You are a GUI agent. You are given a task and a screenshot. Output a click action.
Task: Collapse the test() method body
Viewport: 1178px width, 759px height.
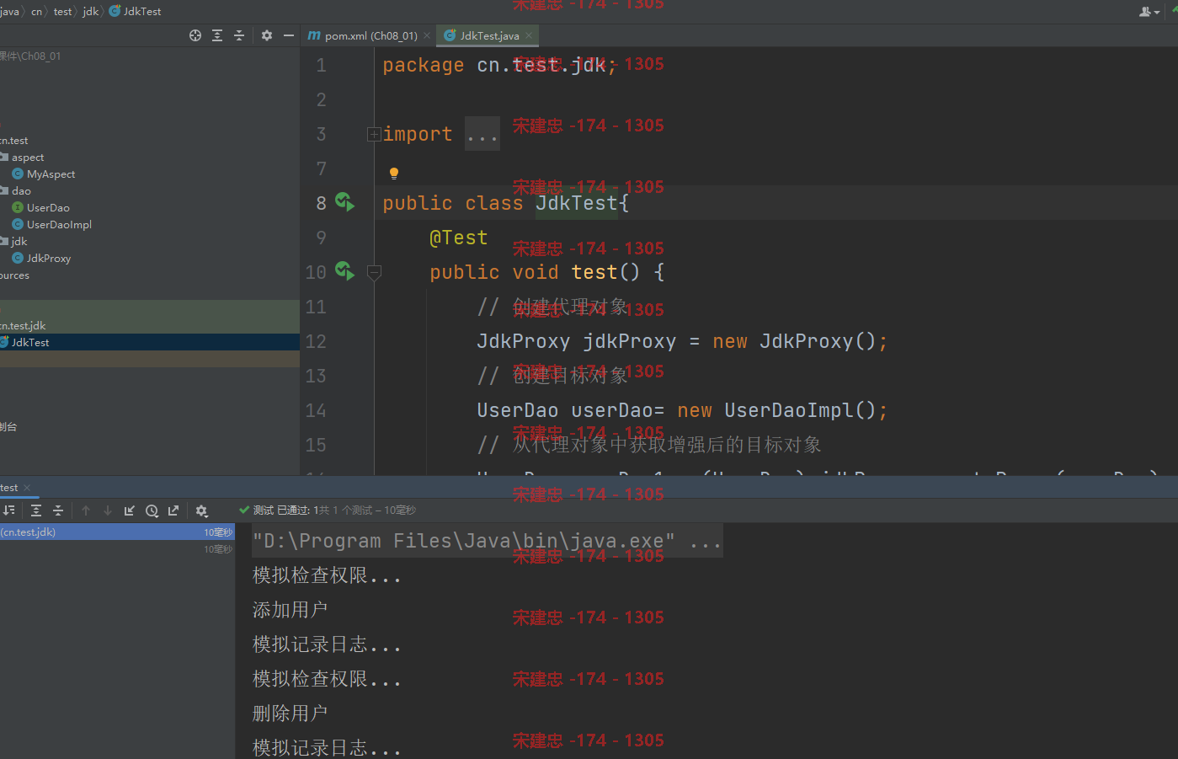click(375, 272)
